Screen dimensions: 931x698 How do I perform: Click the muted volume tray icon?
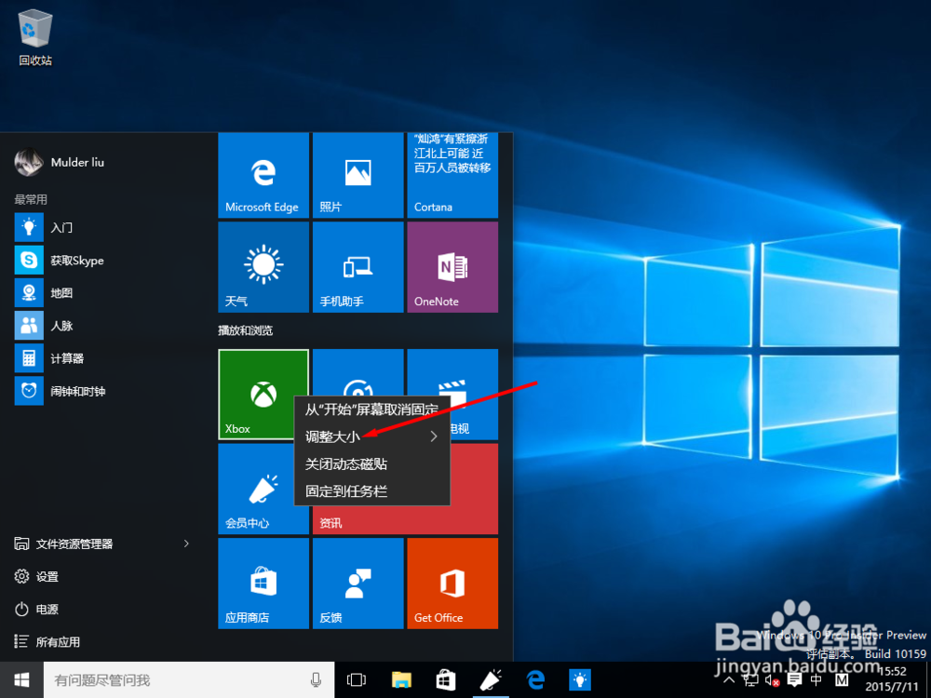tap(772, 680)
